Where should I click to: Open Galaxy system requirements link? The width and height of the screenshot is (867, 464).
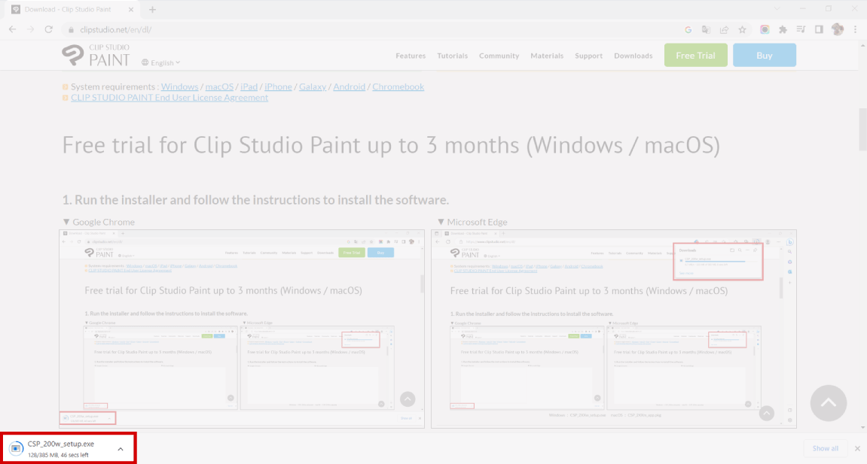pos(313,86)
